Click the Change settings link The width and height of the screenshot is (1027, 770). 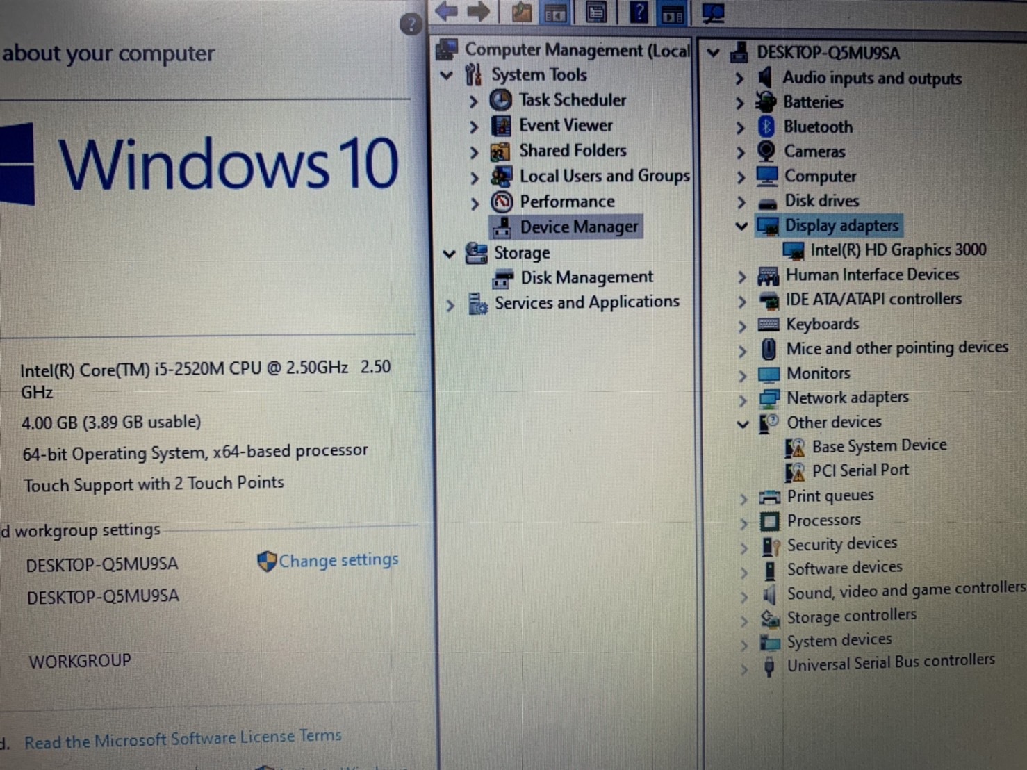(x=338, y=560)
